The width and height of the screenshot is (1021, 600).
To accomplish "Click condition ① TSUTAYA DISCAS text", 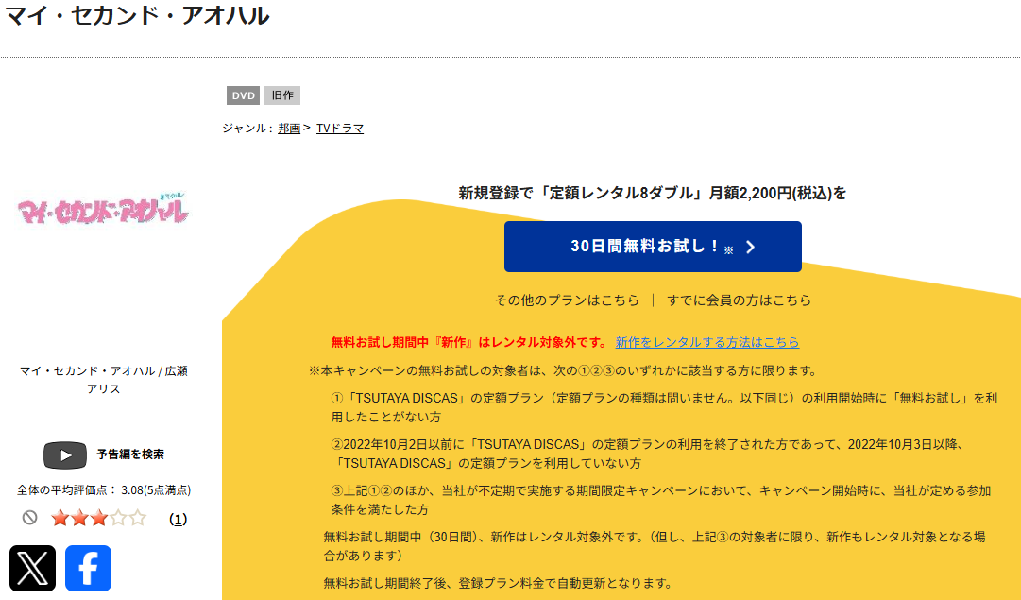I will [664, 407].
